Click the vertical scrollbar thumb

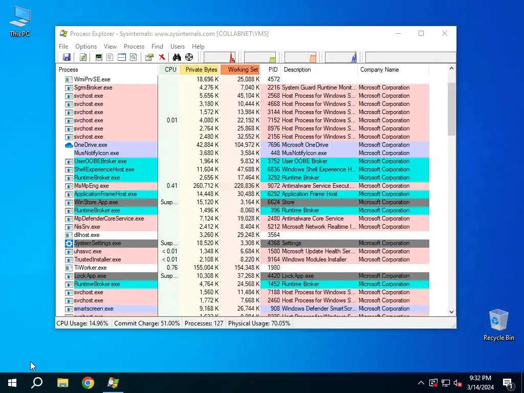pos(451,110)
